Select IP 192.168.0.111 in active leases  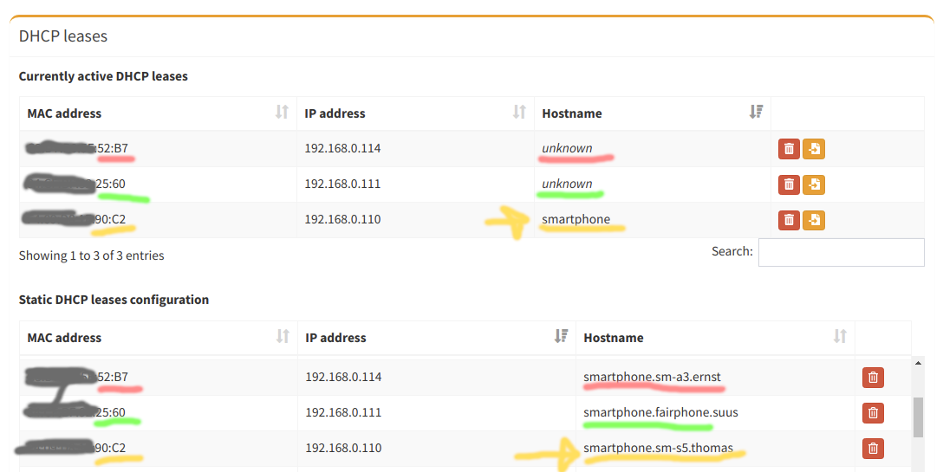point(342,184)
